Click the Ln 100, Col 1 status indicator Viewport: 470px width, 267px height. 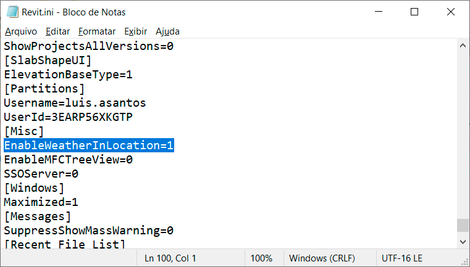(x=170, y=258)
